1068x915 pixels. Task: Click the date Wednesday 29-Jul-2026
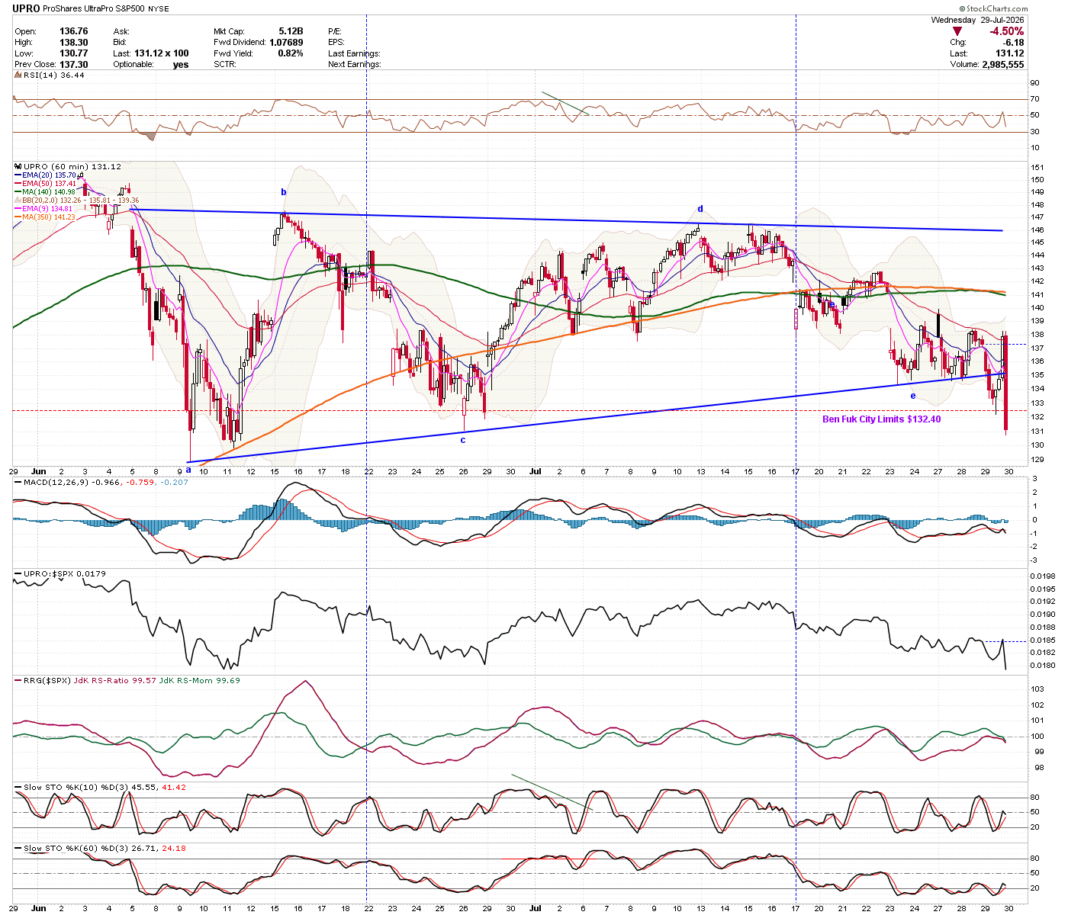(x=977, y=20)
